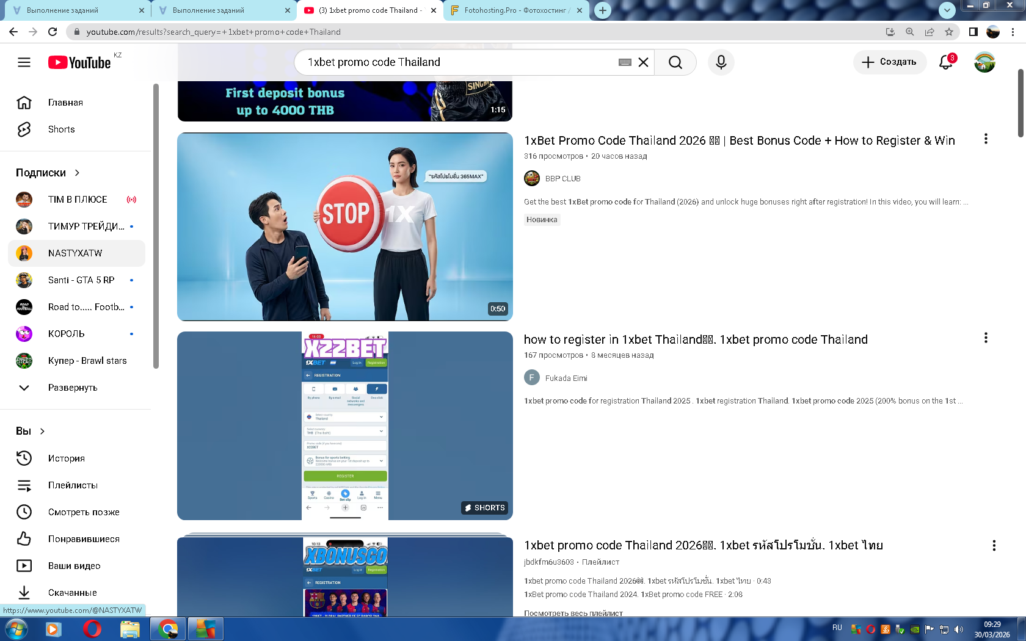Click the search magnifier button
The height and width of the screenshot is (641, 1026).
pyautogui.click(x=675, y=62)
